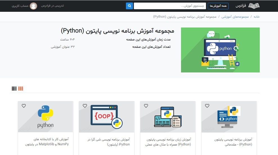278x155 pixels.
Task: Open 'آموزش برنامه نویسی پایتون (Python) - مقدماتی' title
Action: (233, 142)
